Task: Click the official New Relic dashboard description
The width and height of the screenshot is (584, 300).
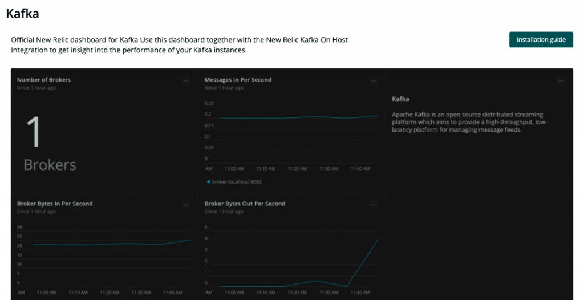Action: [x=179, y=44]
